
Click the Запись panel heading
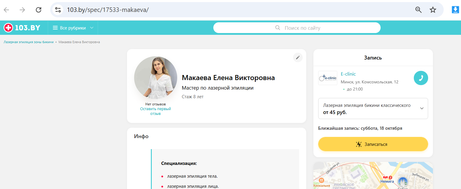point(373,58)
